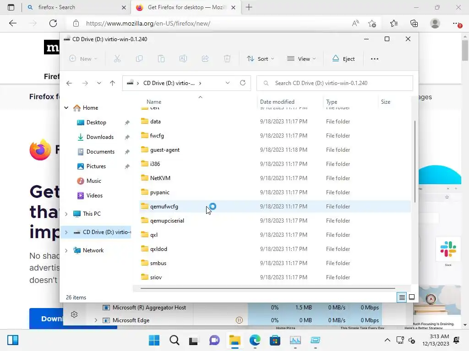
Task: Select the NetKVM folder
Action: pyautogui.click(x=160, y=178)
